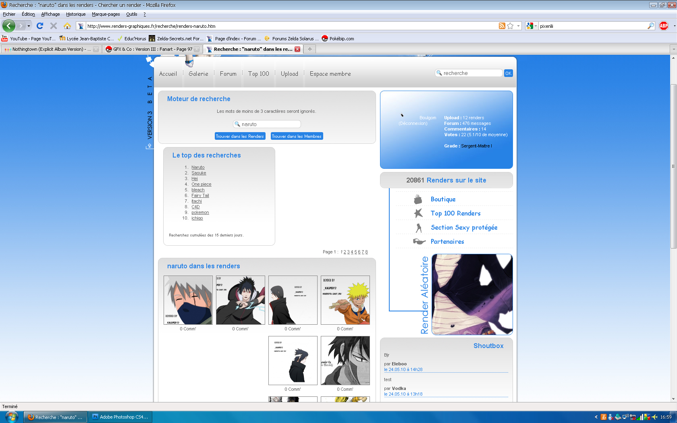Screen dimensions: 677x423
Task: Open the Marque-pages menu
Action: [x=106, y=14]
